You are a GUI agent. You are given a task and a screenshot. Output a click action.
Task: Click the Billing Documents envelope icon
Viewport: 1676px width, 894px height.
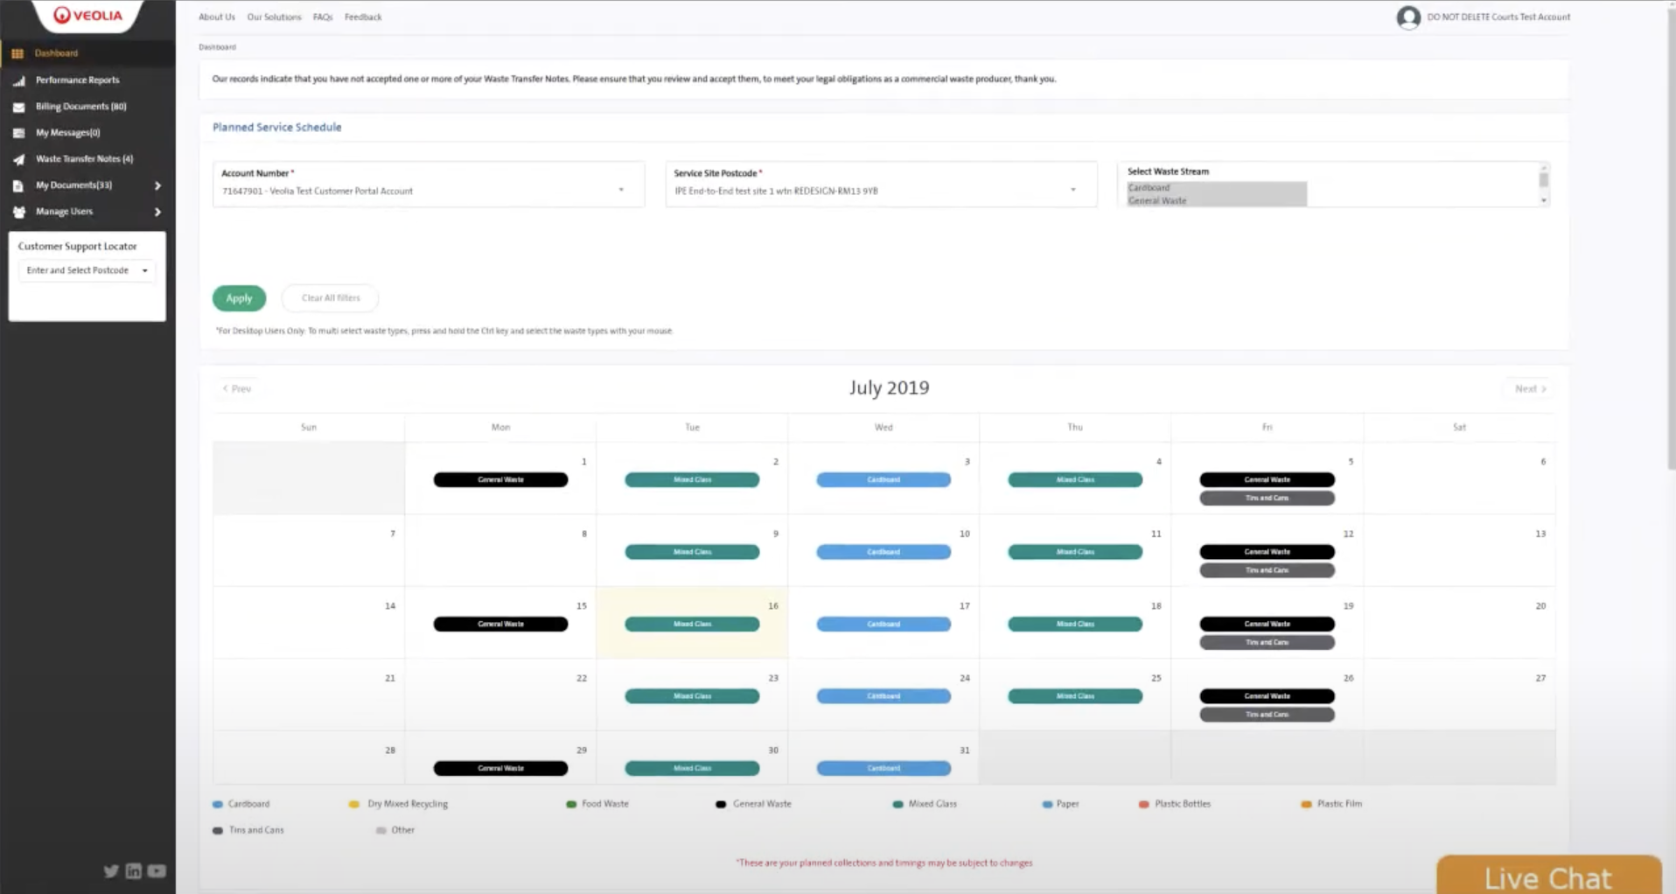[18, 107]
